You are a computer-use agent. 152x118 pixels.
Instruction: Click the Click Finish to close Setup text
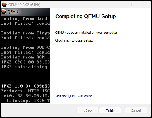pyautogui.click(x=74, y=40)
